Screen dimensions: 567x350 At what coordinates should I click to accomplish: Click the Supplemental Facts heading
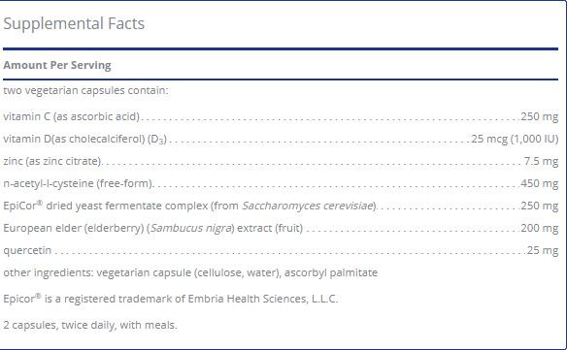click(x=74, y=24)
